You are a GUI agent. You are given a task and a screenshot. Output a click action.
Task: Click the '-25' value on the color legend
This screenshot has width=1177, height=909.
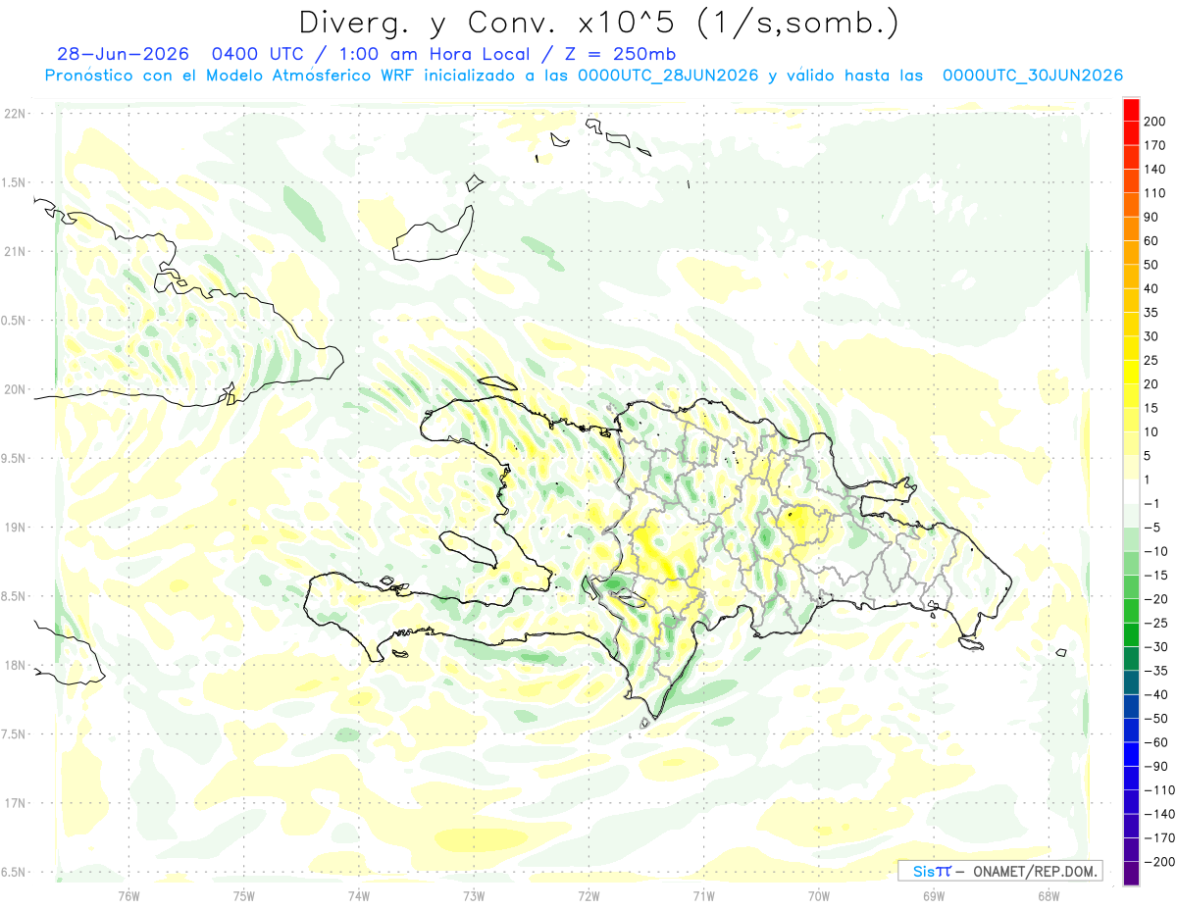point(1155,623)
